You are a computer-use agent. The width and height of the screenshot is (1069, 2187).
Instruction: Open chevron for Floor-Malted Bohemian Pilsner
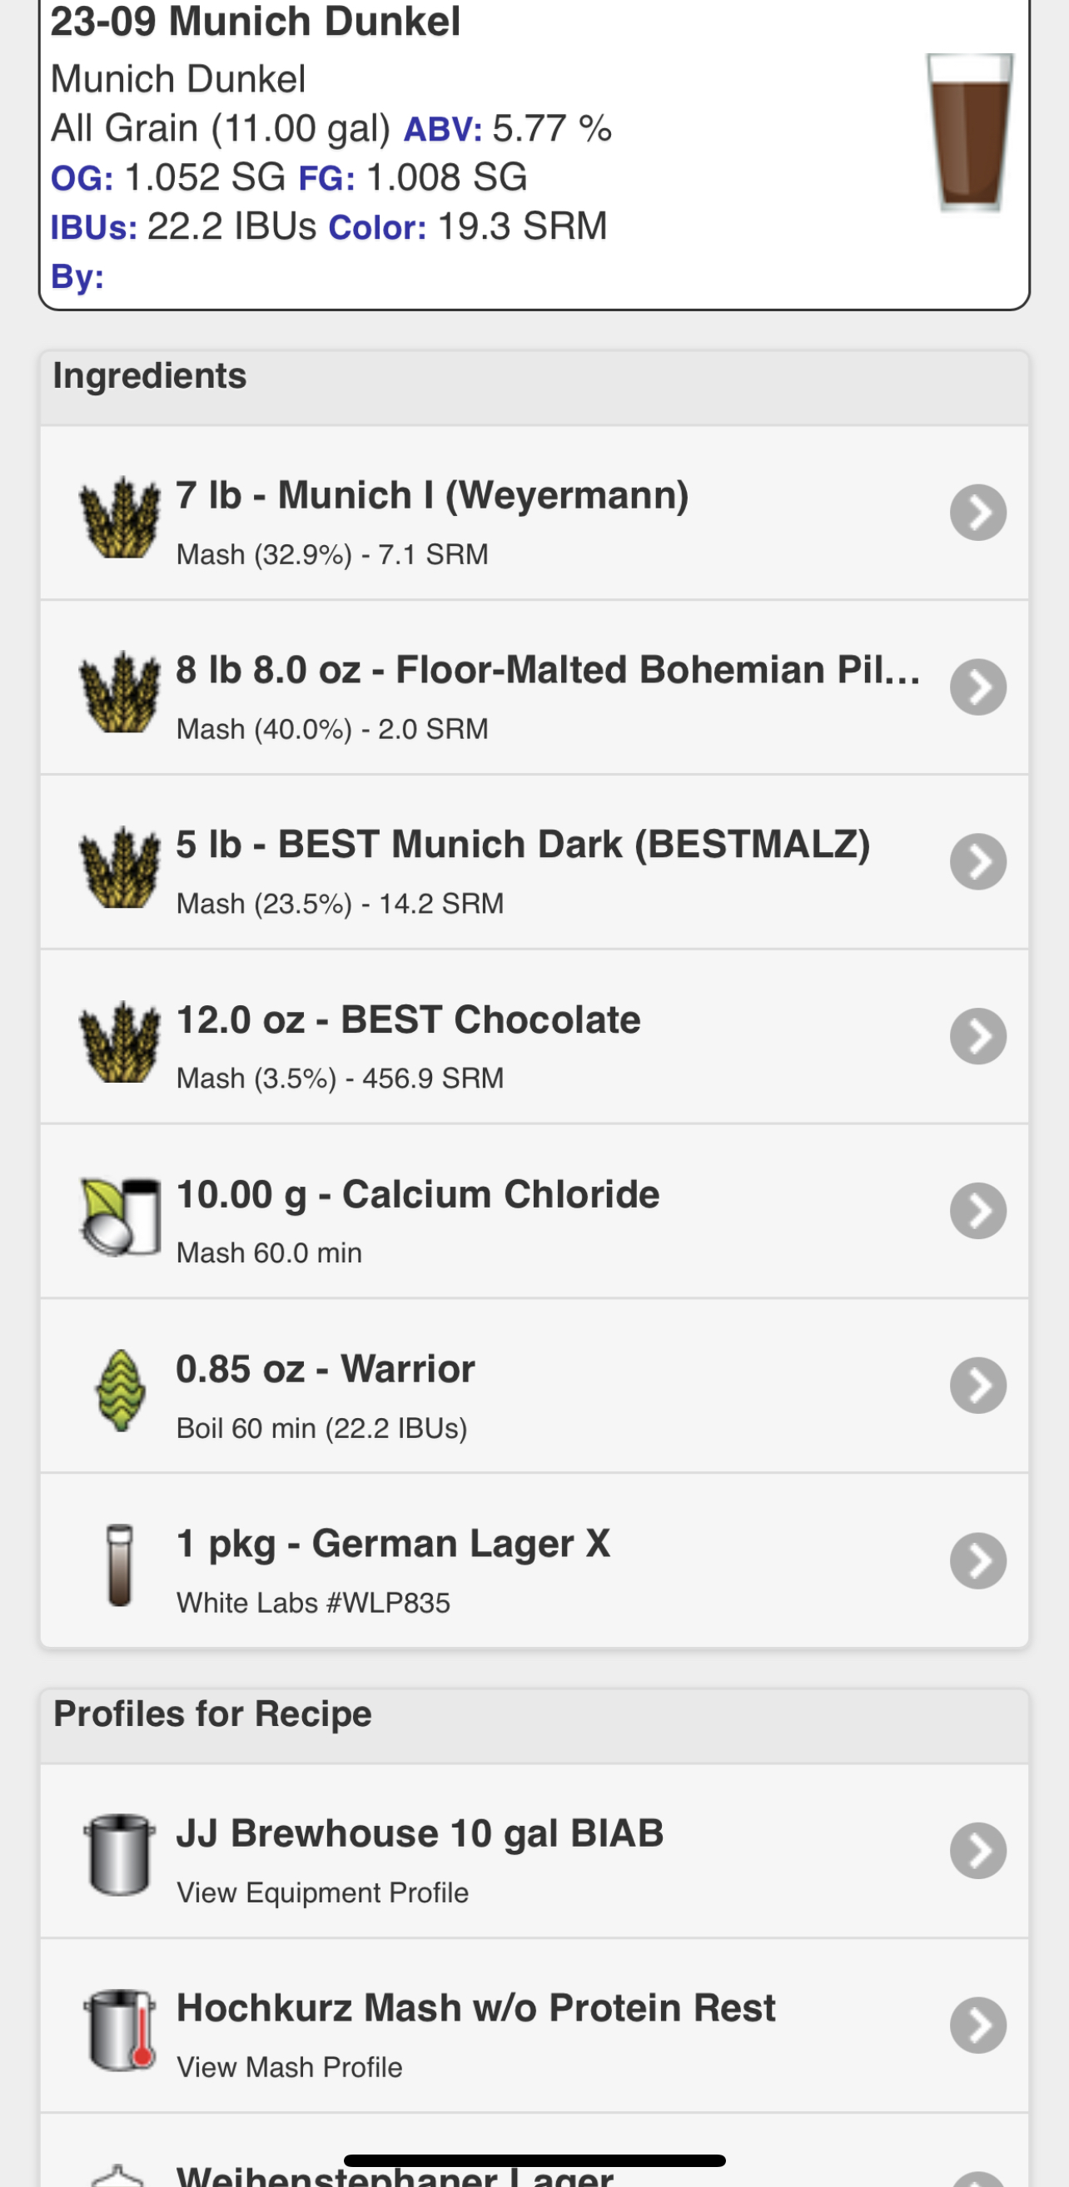(x=978, y=687)
